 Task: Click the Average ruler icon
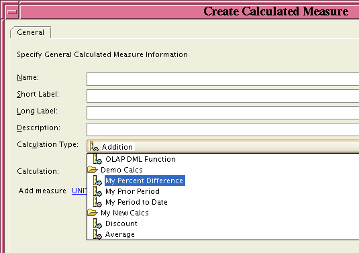pyautogui.click(x=97, y=234)
